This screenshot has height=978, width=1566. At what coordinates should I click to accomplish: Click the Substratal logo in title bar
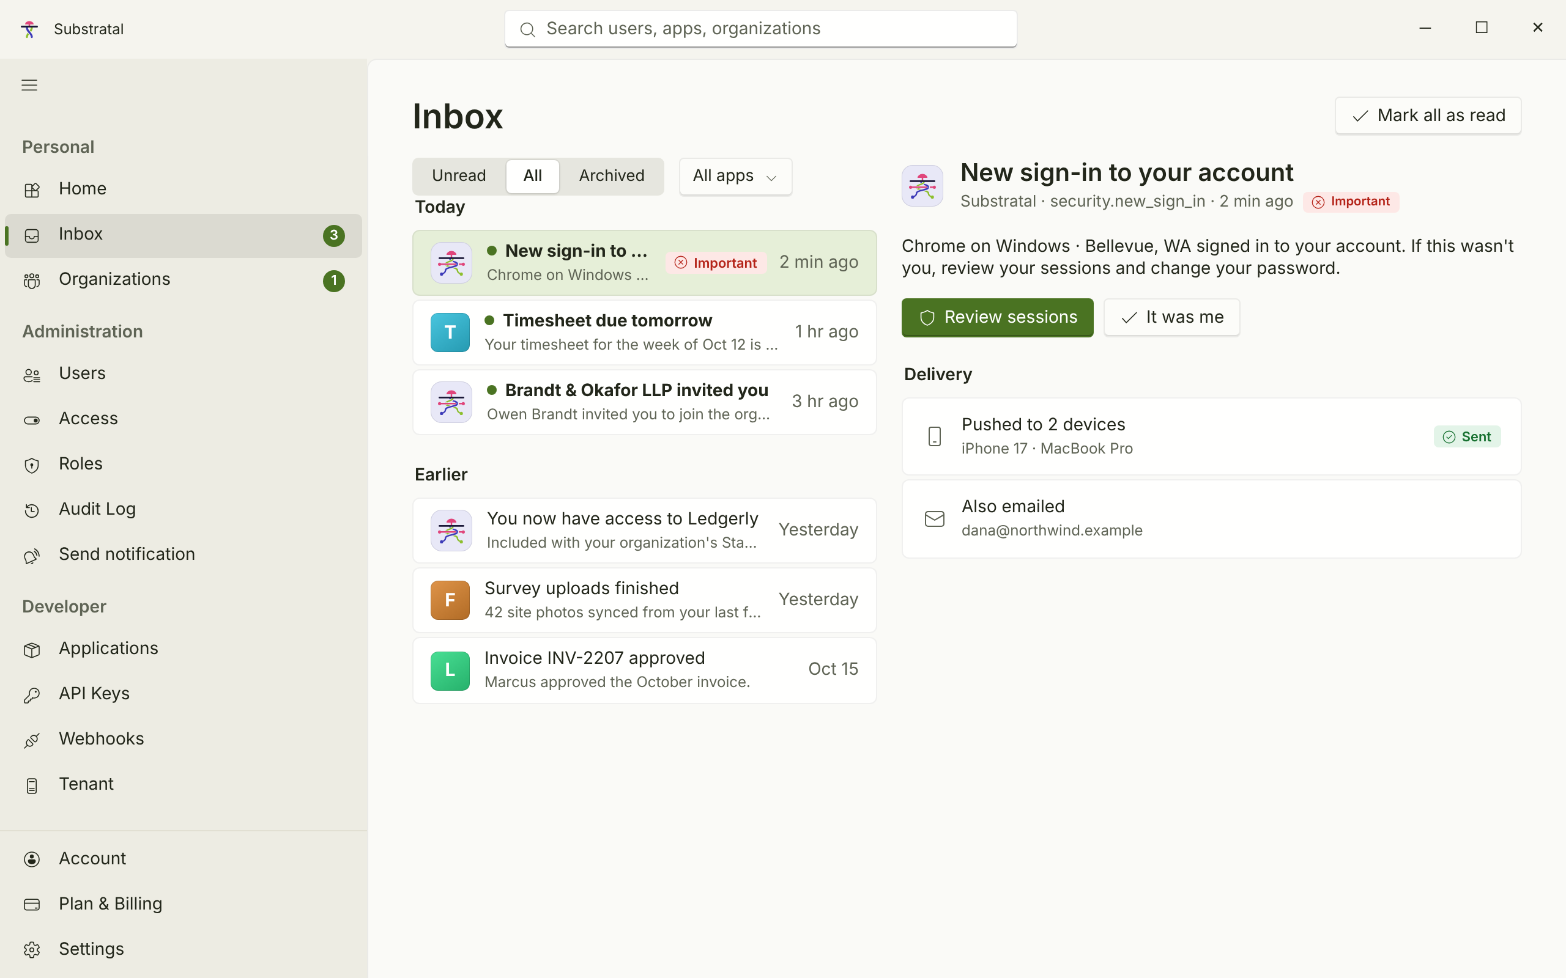click(29, 29)
